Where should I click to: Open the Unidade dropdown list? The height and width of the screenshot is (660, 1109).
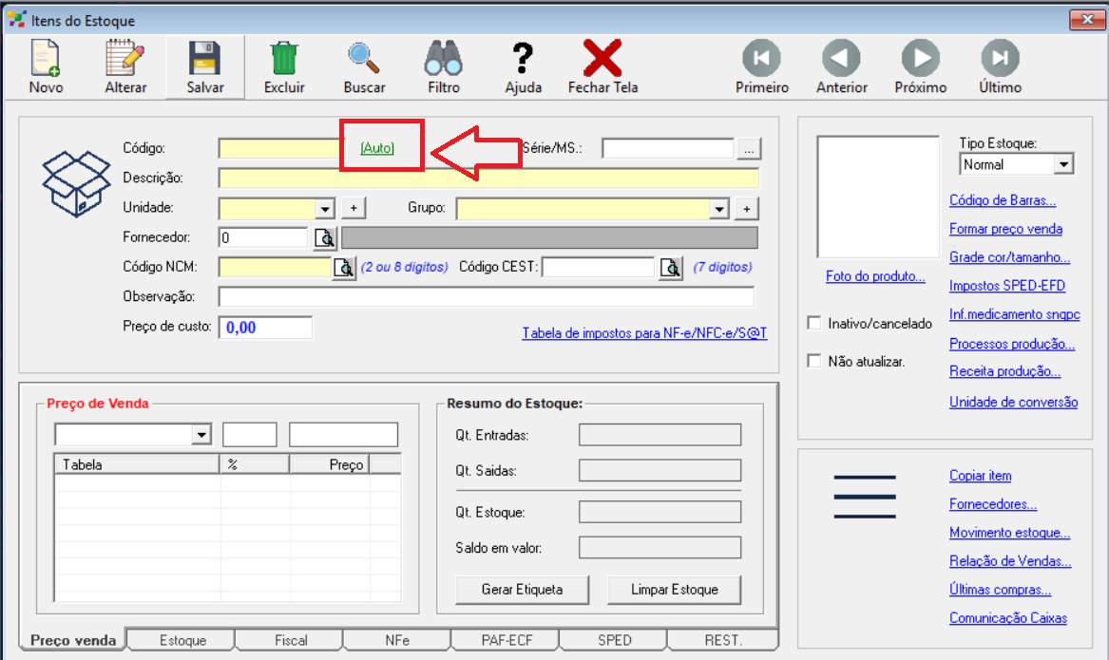325,208
